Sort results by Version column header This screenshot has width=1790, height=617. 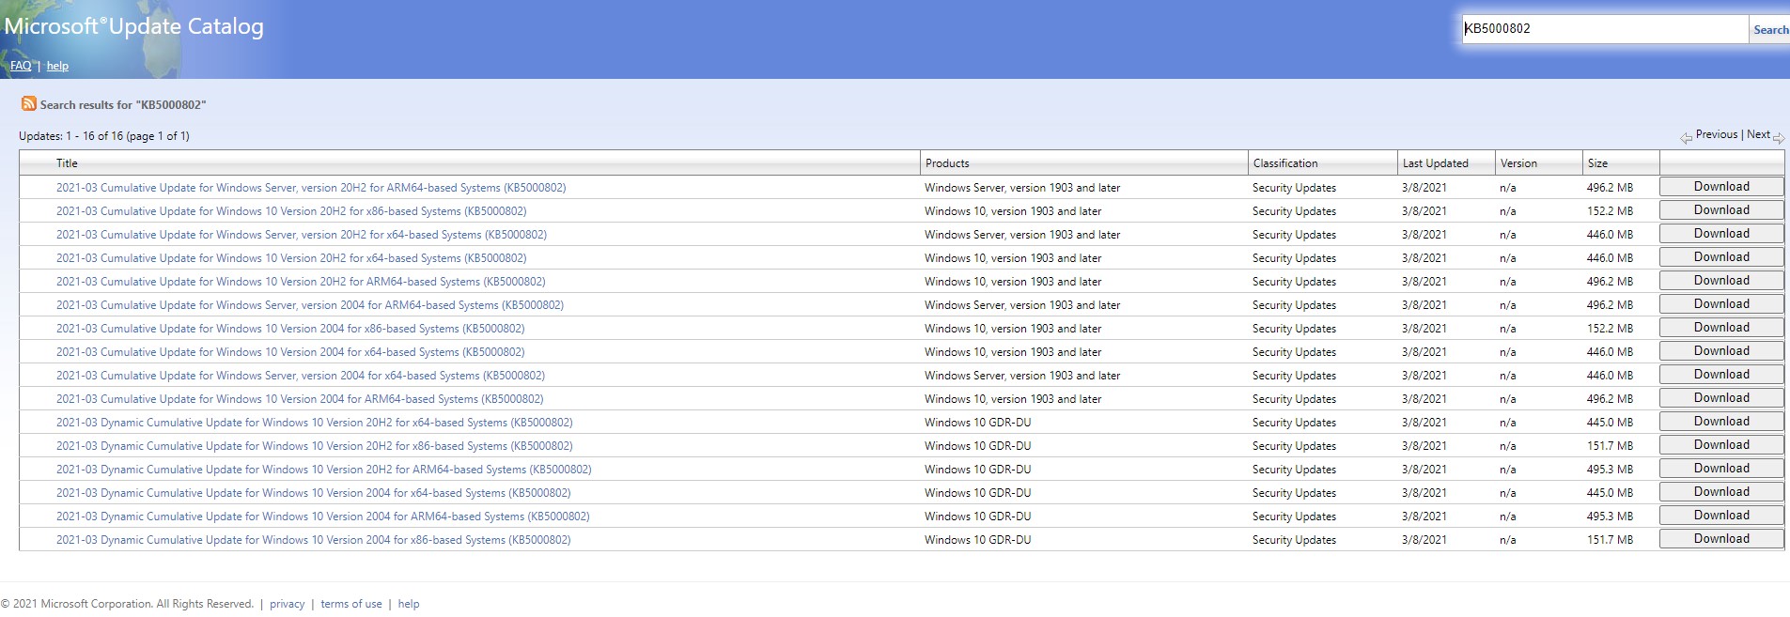1518,163
